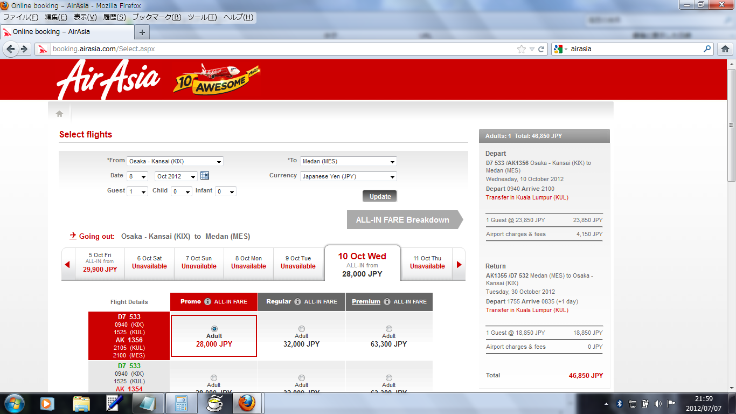
Task: Open the calculator in the taskbar
Action: coord(182,403)
